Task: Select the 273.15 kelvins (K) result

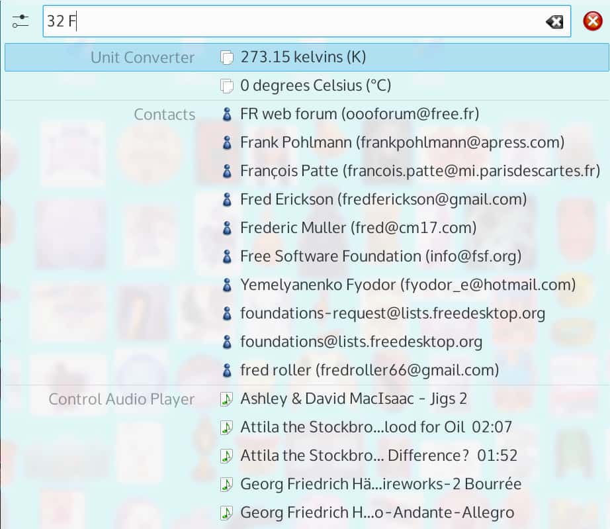Action: tap(306, 57)
